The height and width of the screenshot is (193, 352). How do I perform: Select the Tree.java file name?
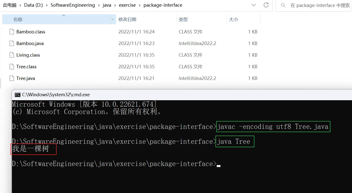click(x=26, y=78)
